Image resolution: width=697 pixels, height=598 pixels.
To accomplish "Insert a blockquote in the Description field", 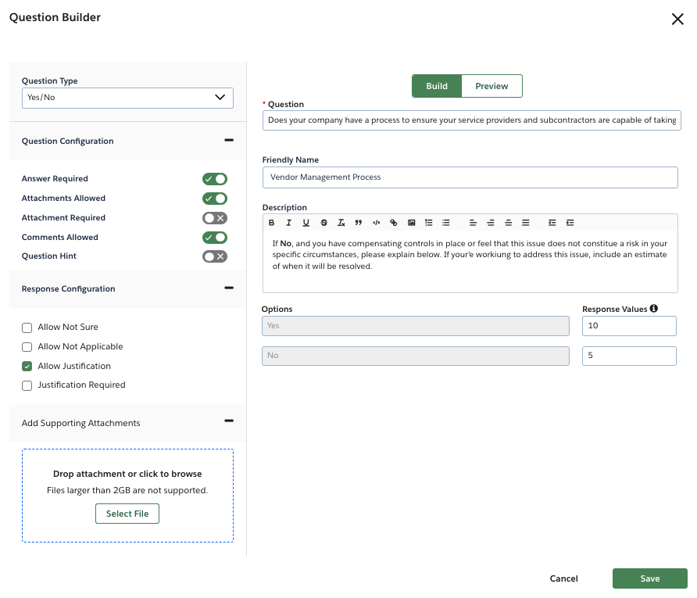I will point(358,223).
